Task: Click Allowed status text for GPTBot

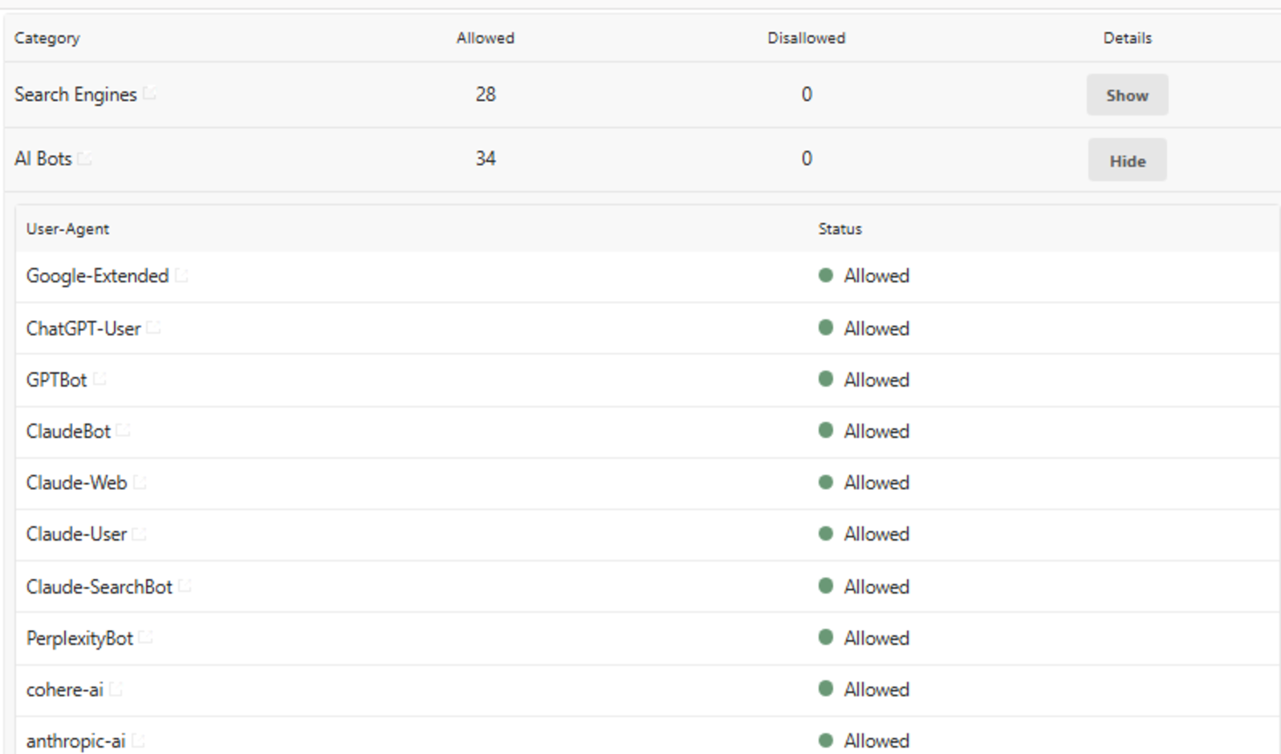Action: (876, 379)
